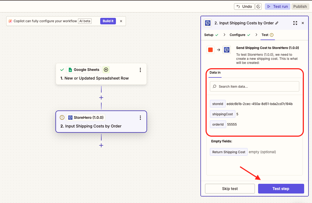Dismiss the Copilot banner
The width and height of the screenshot is (312, 203).
(x=121, y=21)
